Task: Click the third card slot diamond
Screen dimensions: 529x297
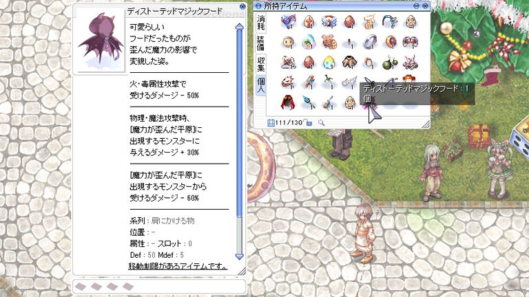Action: [x=112, y=287]
